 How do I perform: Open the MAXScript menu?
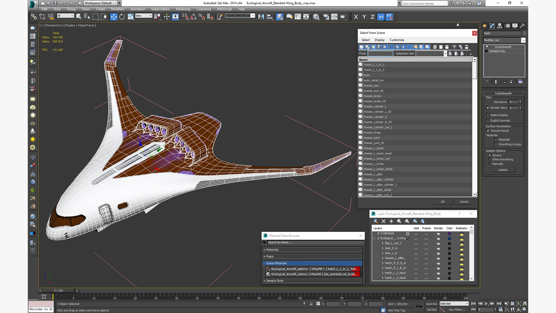click(x=224, y=9)
